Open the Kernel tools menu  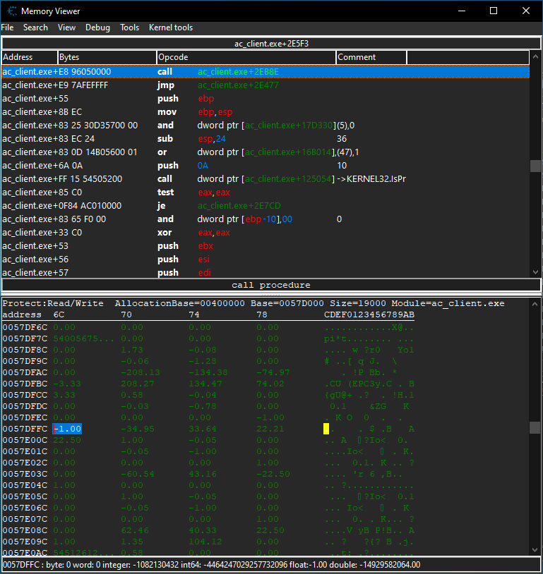click(x=171, y=28)
